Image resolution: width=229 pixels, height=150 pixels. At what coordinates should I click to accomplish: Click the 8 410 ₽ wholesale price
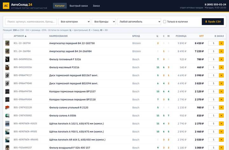(199, 43)
